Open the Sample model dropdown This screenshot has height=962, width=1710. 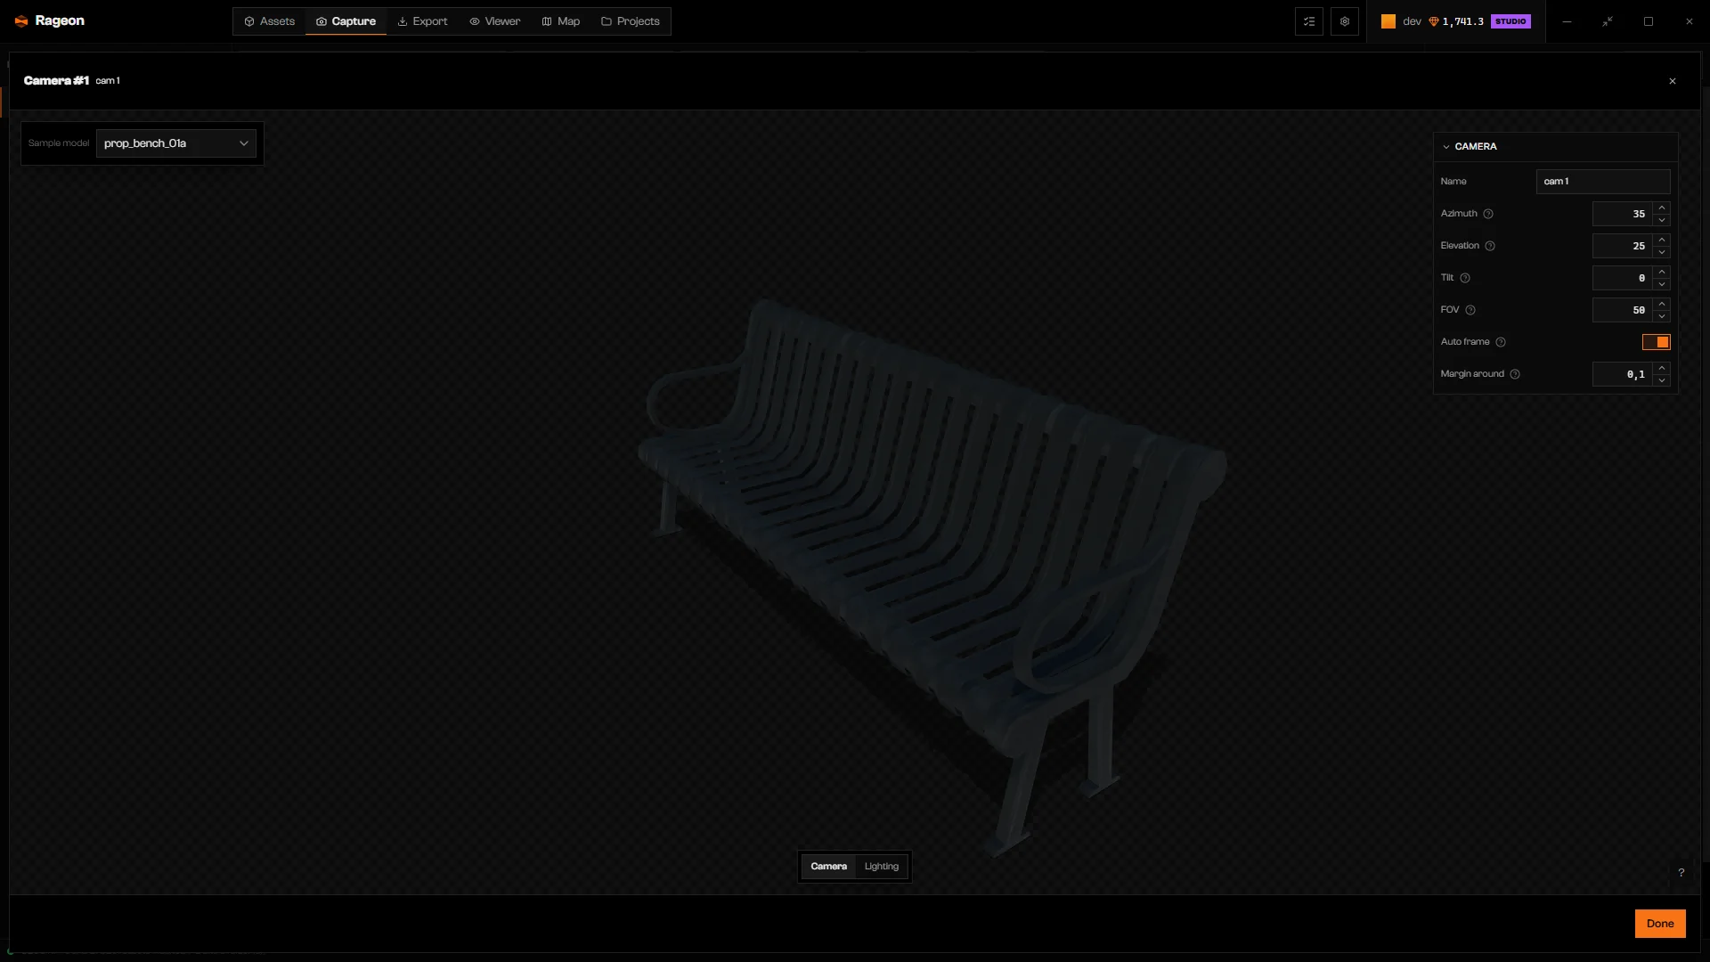pyautogui.click(x=175, y=143)
